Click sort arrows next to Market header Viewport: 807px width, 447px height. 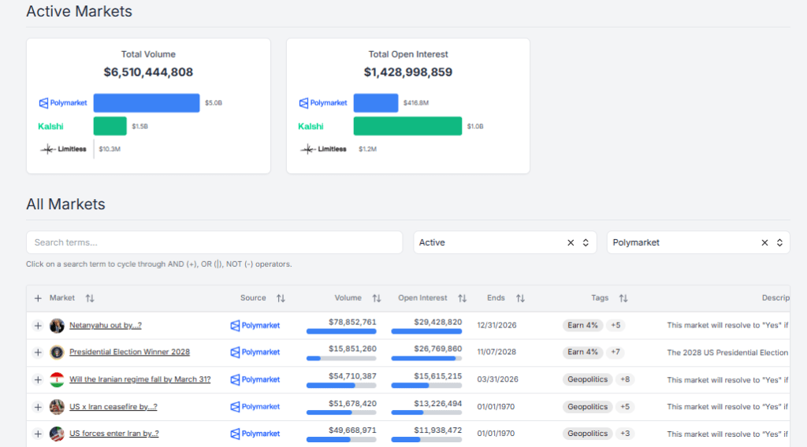coord(90,298)
